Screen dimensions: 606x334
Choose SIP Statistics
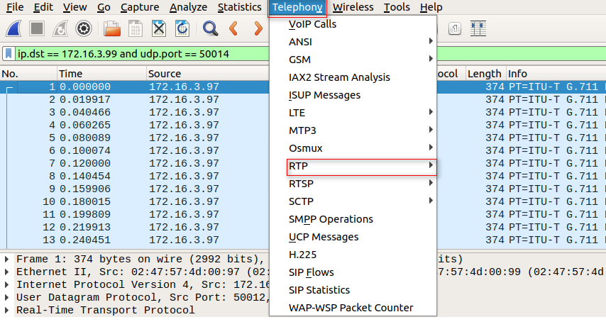point(353,290)
